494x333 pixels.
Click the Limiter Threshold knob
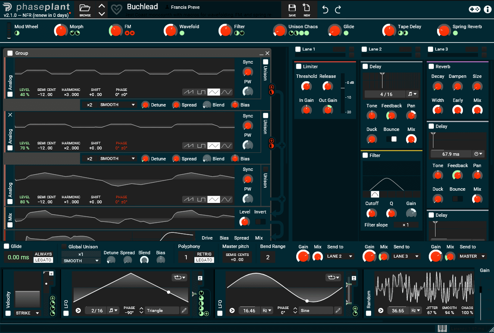tap(306, 86)
